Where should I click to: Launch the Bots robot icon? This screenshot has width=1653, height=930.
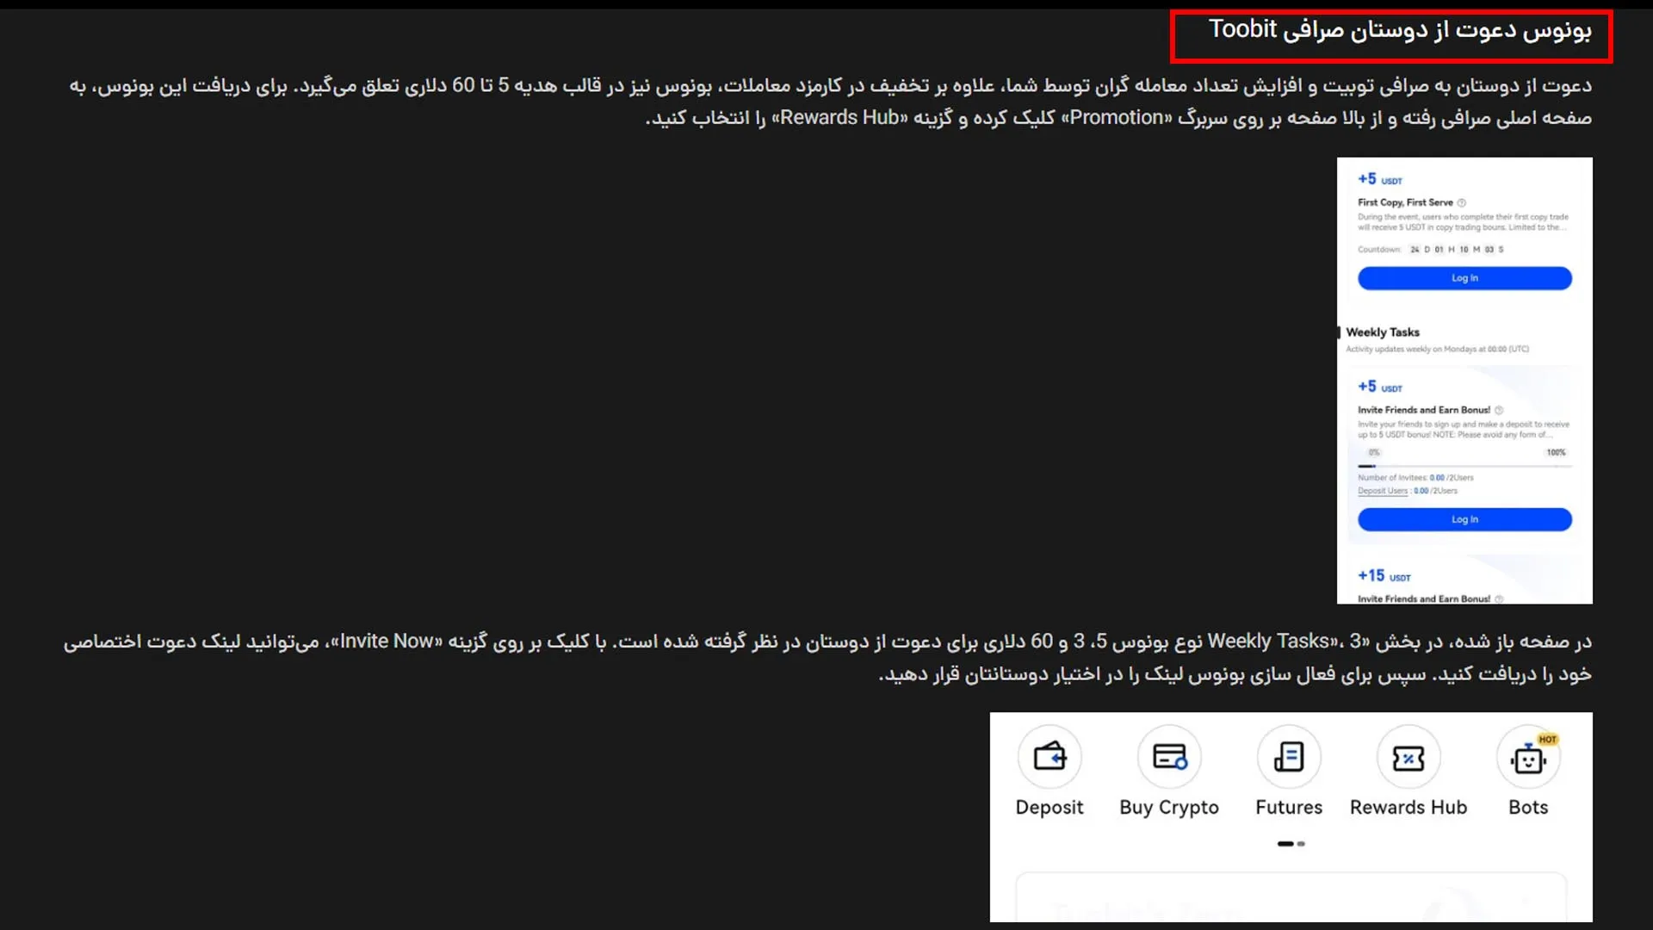click(x=1528, y=757)
